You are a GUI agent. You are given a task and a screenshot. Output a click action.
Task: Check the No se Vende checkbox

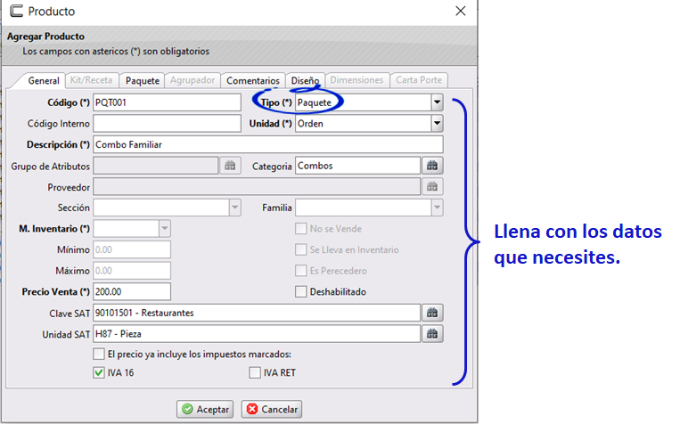[x=300, y=228]
